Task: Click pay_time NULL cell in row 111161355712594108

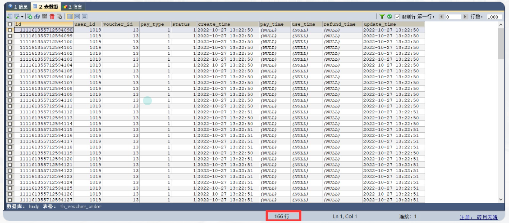Action: tap(275, 89)
